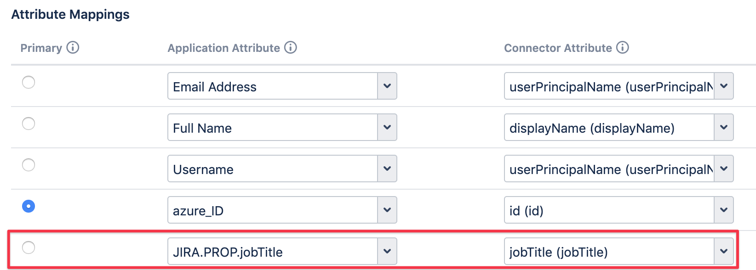Image resolution: width=756 pixels, height=270 pixels.
Task: Click selected Primary radio for azure_ID row
Action: click(x=29, y=206)
